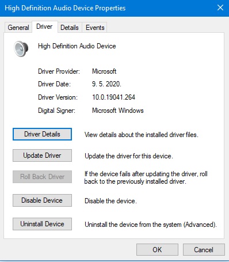Select the Driver tab
The height and width of the screenshot is (262, 229).
point(44,26)
